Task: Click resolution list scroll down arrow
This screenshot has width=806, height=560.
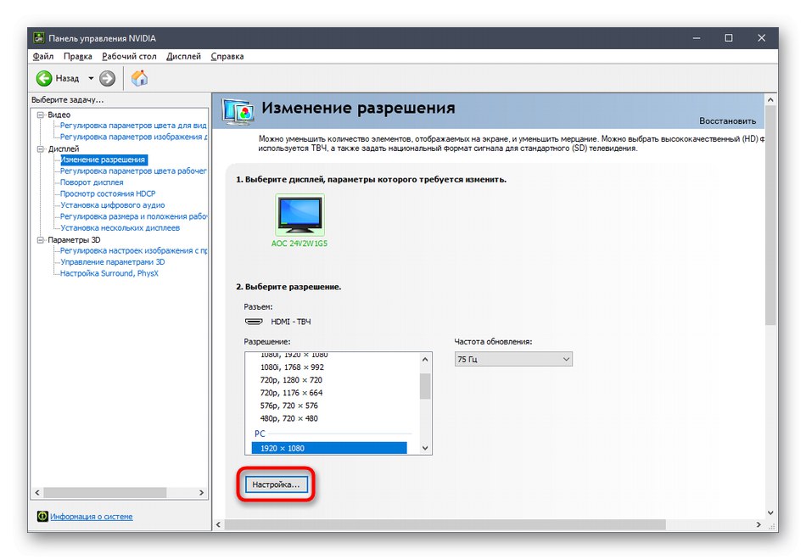Action: (x=425, y=448)
